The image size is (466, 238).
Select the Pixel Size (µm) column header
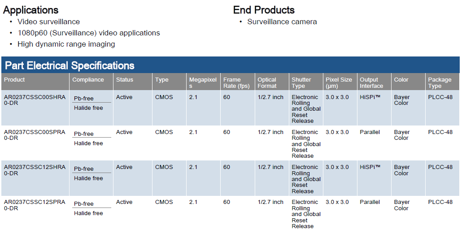[339, 82]
